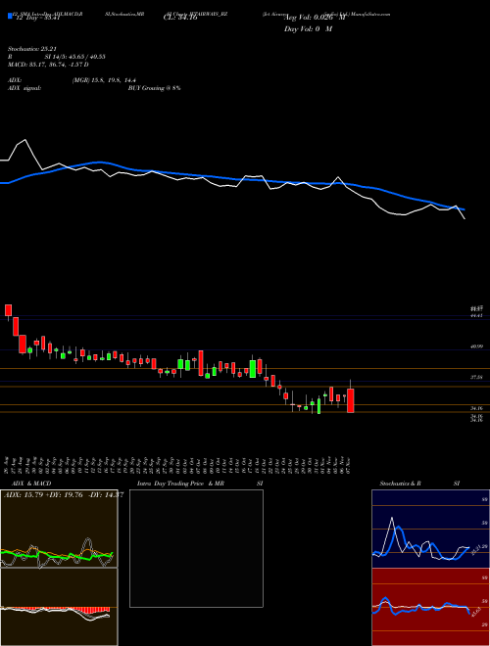Click the 'Stochastics: 23.21' reading
Viewport: 490px width, 646px height.
click(x=31, y=49)
